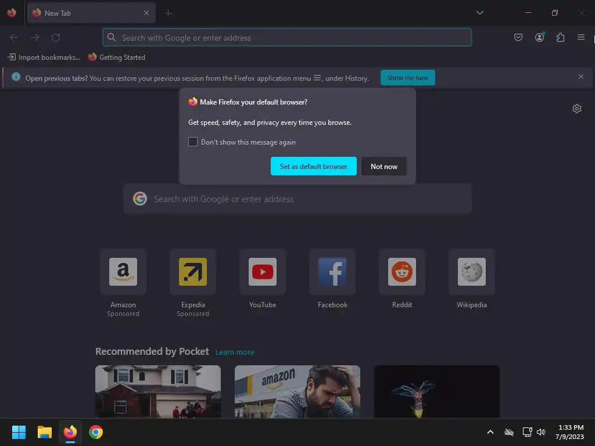Launch Google Chrome from the taskbar
Viewport: 595px width, 446px height.
(96, 432)
